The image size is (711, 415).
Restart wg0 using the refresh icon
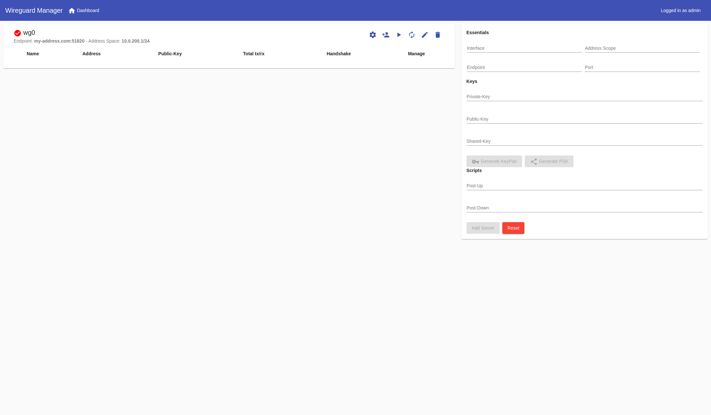tap(412, 35)
